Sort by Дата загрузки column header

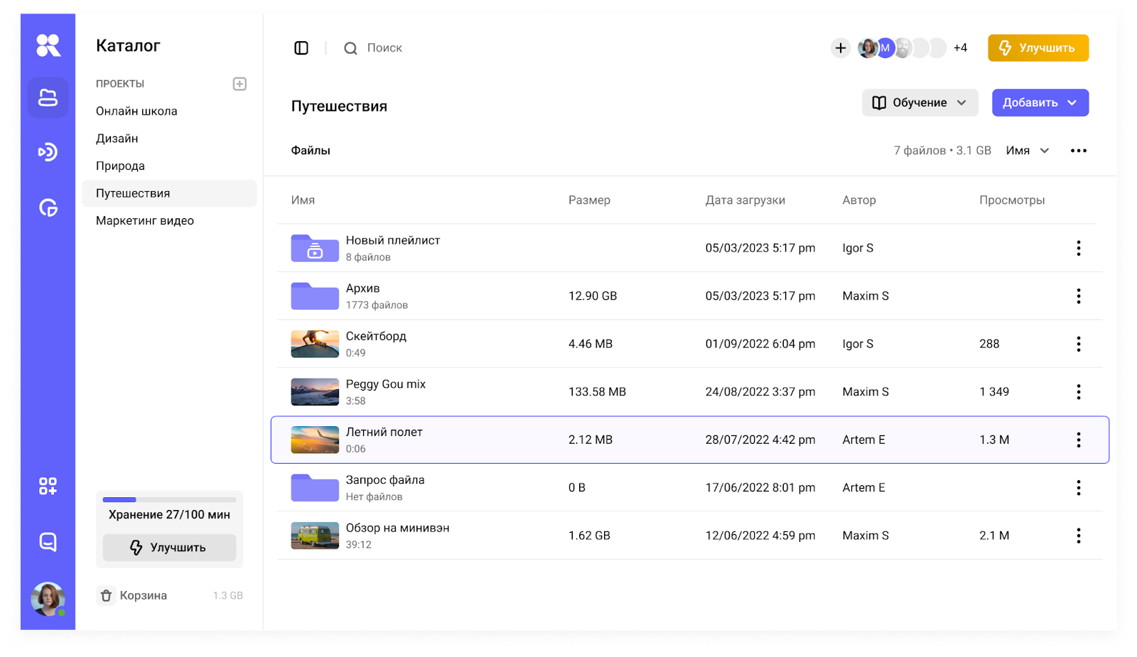(x=745, y=200)
